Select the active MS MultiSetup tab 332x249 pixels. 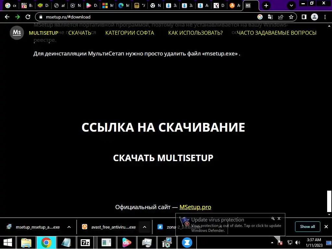[x=251, y=6]
